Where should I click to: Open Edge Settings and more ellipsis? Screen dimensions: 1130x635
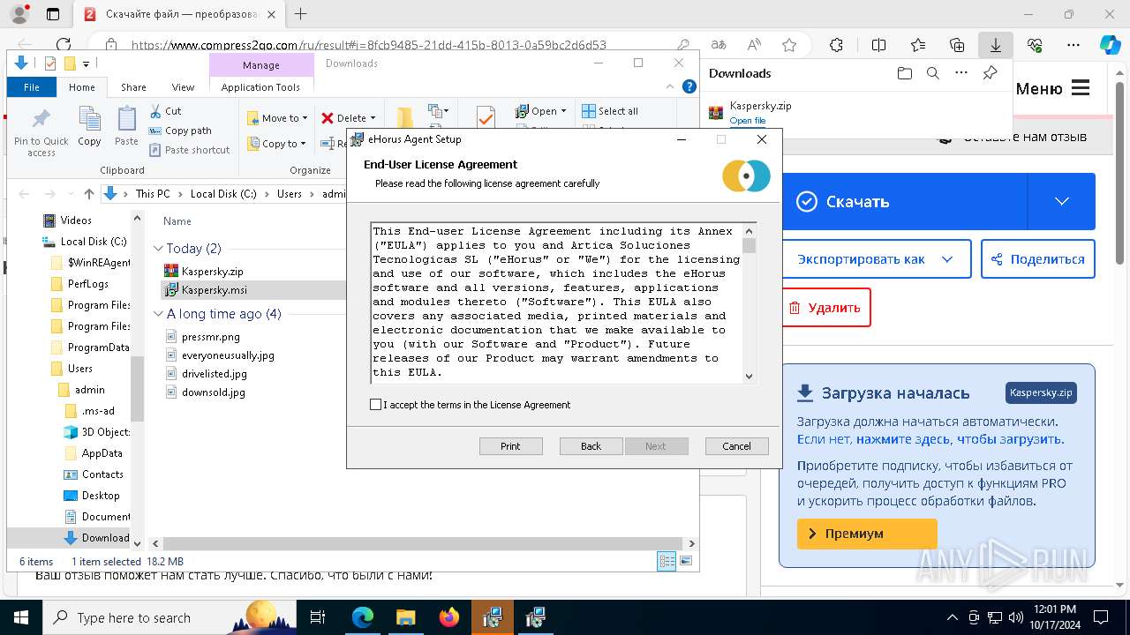[1073, 45]
